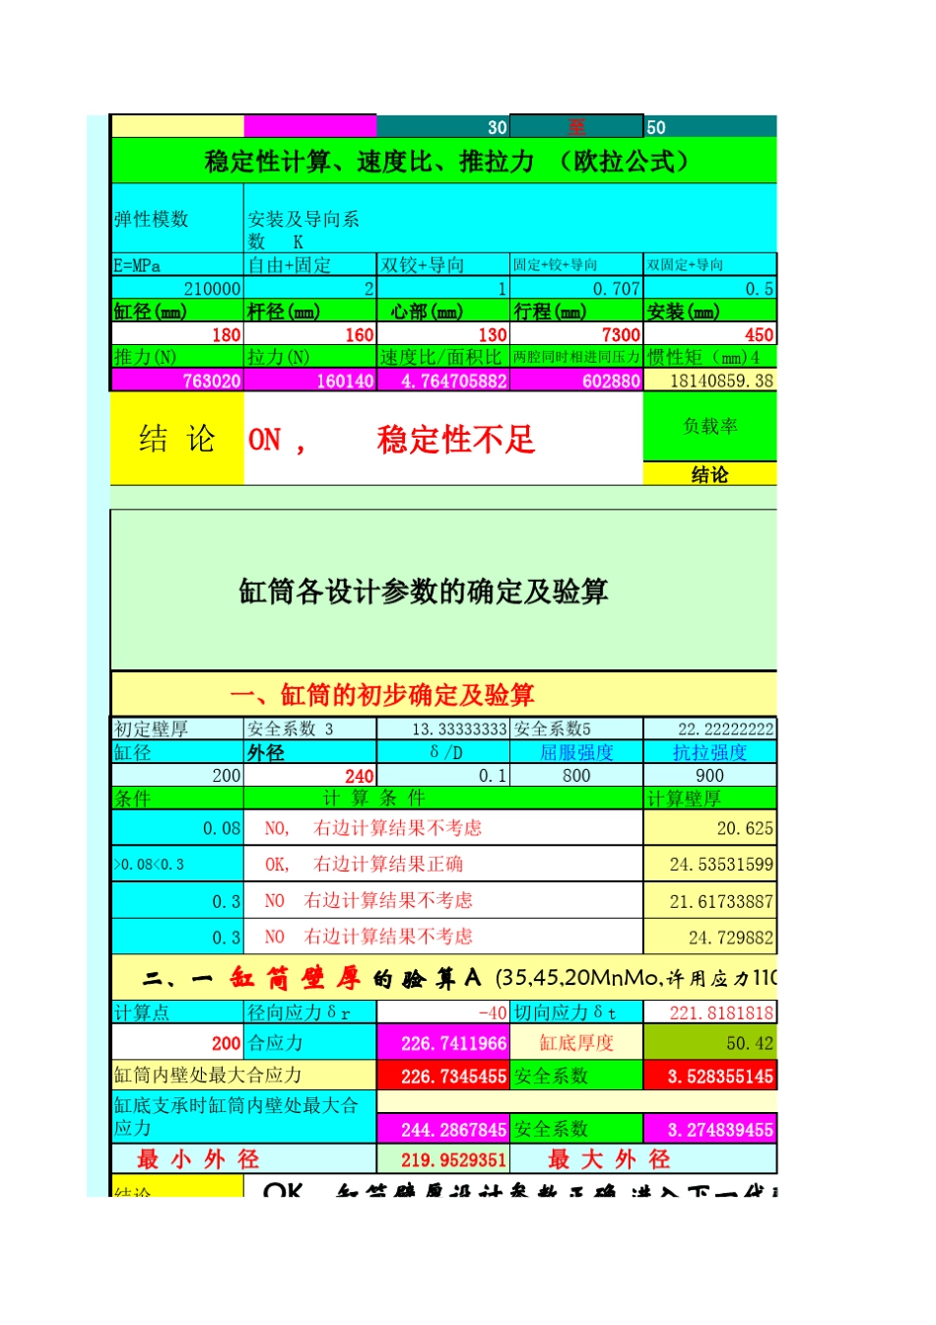Image resolution: width=936 pixels, height=1325 pixels.
Task: Select tensile strength value 900
Action: point(710,775)
